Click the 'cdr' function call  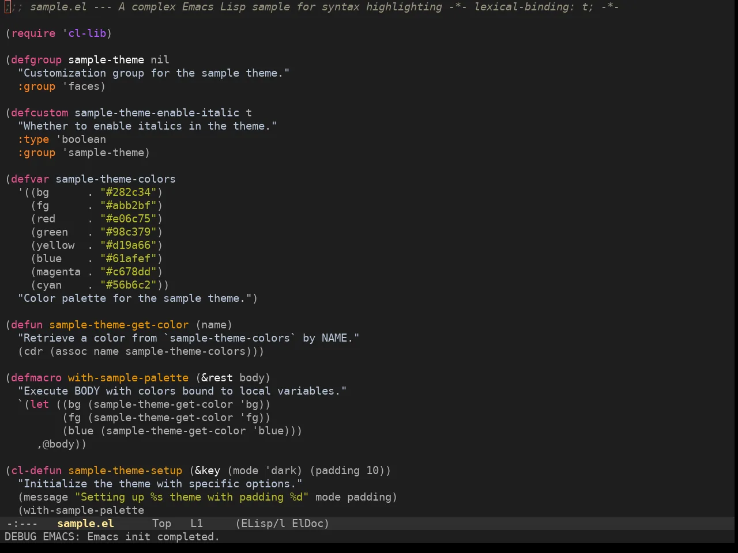coord(33,351)
